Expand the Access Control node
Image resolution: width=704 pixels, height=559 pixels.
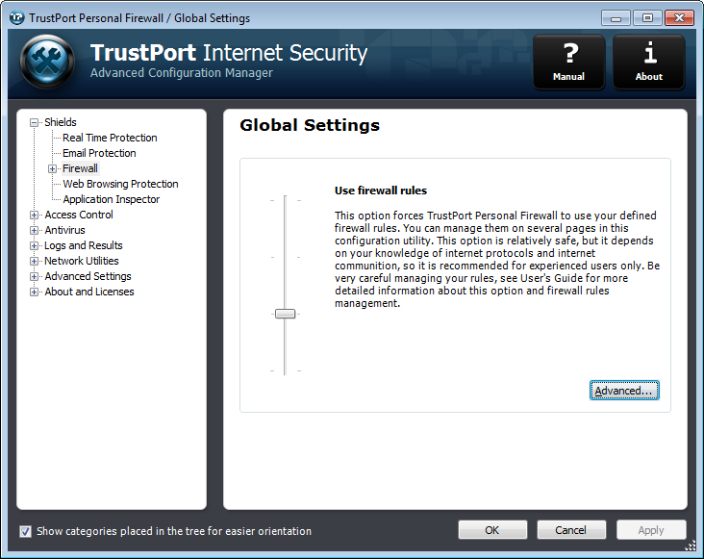click(x=34, y=216)
